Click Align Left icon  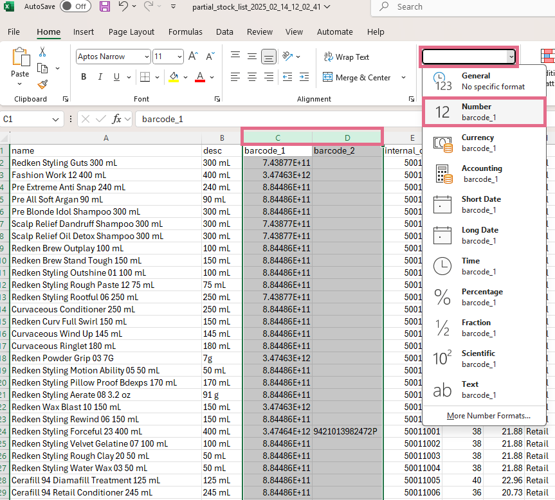(x=235, y=76)
